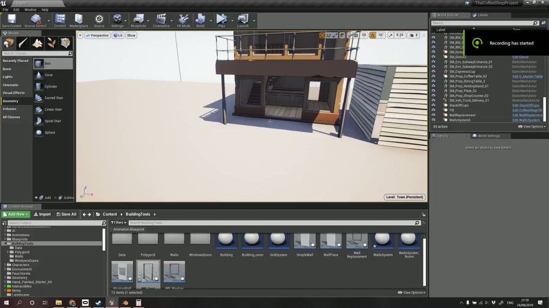Open the Perspective viewport dropdown
The width and height of the screenshot is (549, 308).
click(97, 35)
